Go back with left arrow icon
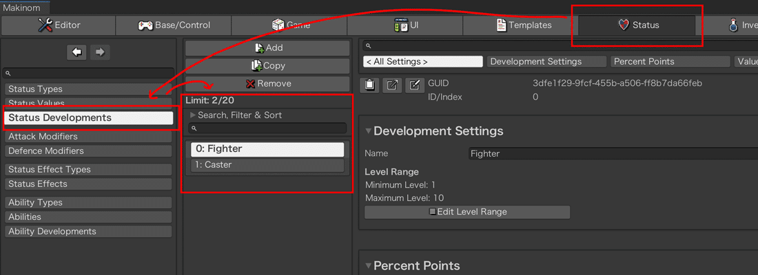Screen dimensions: 758x275 [x=77, y=52]
